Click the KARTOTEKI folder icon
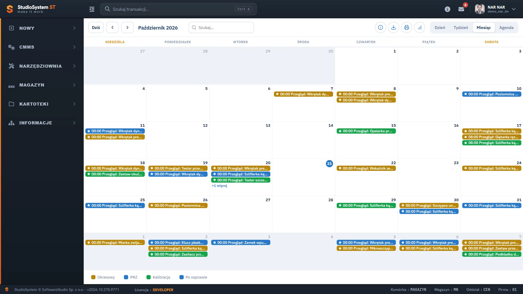Image resolution: width=523 pixels, height=294 pixels. (x=11, y=104)
